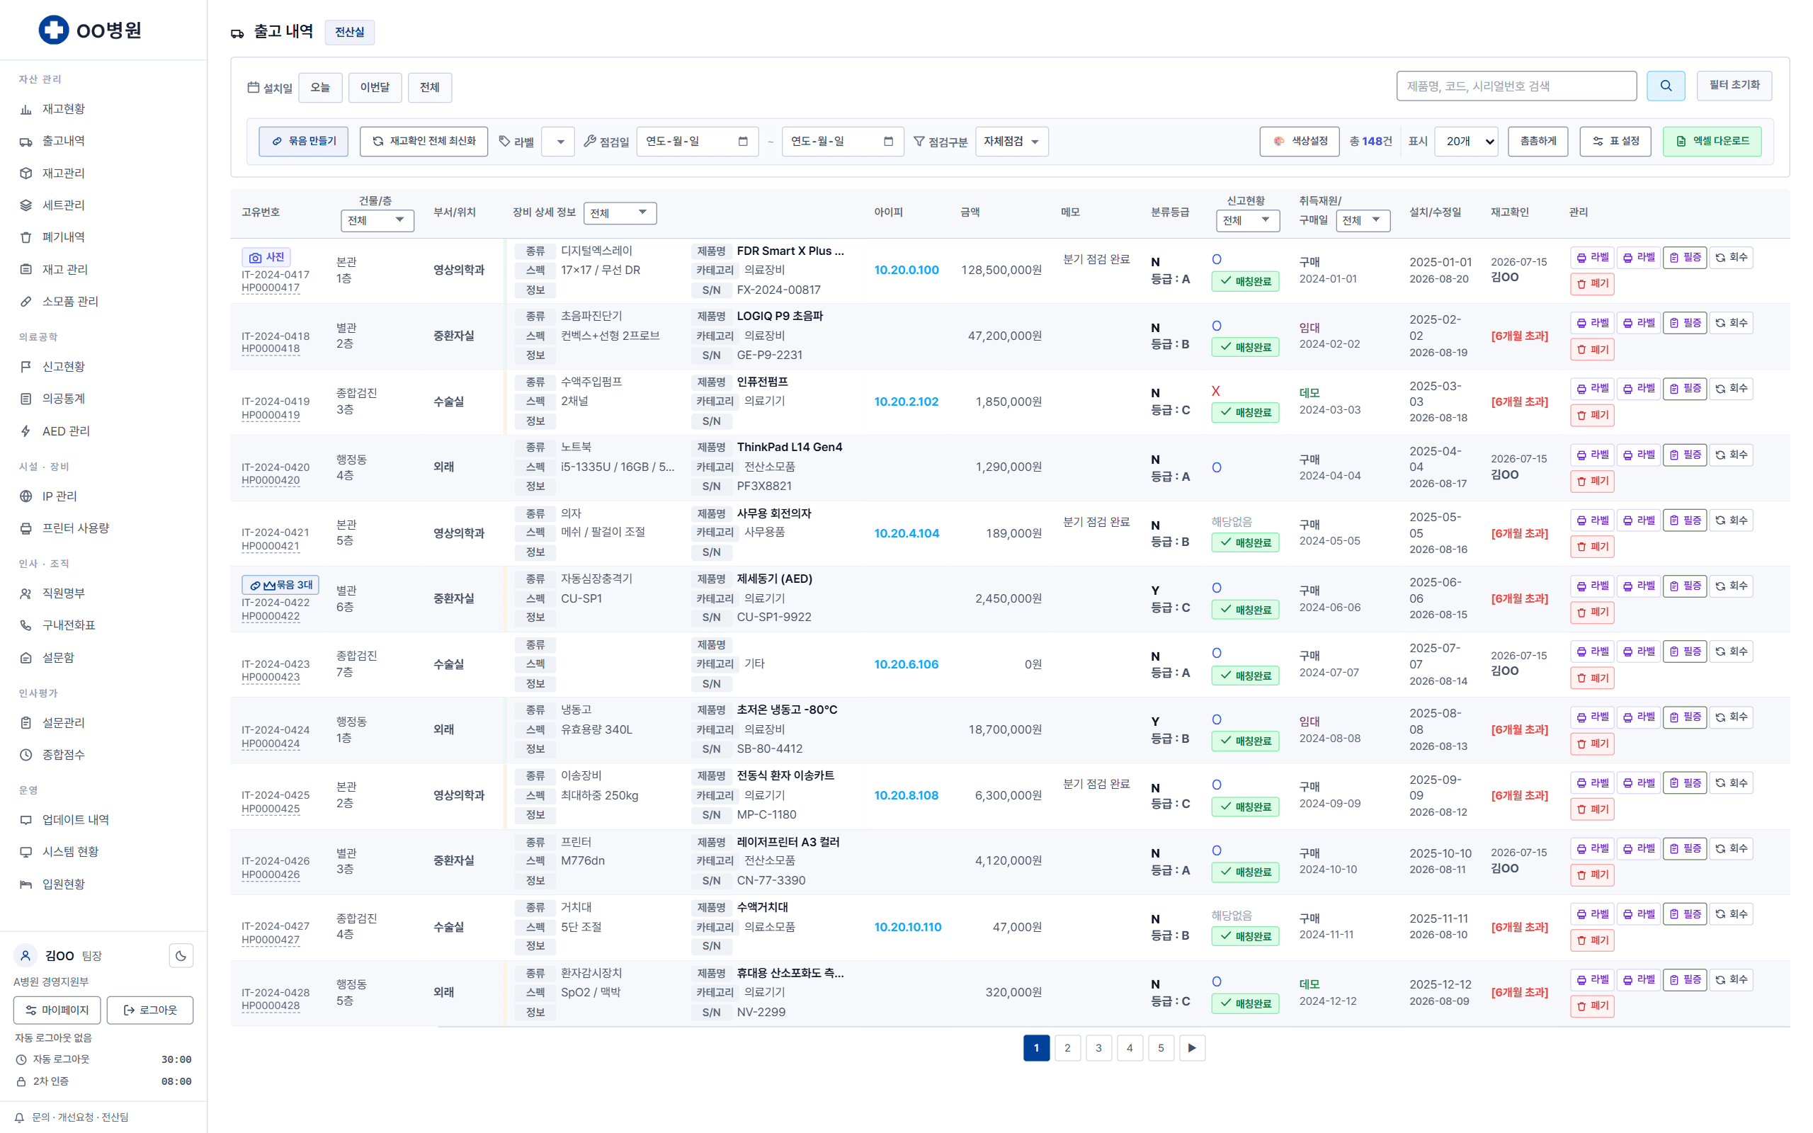Open 프린터 사용량 sidebar item
This screenshot has width=1813, height=1133.
[75, 528]
